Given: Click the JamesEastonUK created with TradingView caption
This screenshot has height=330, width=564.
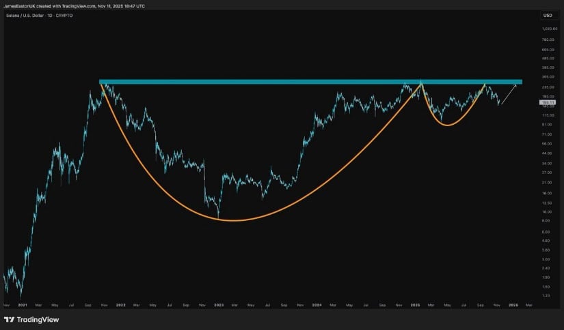Looking at the screenshot, I should (75, 6).
